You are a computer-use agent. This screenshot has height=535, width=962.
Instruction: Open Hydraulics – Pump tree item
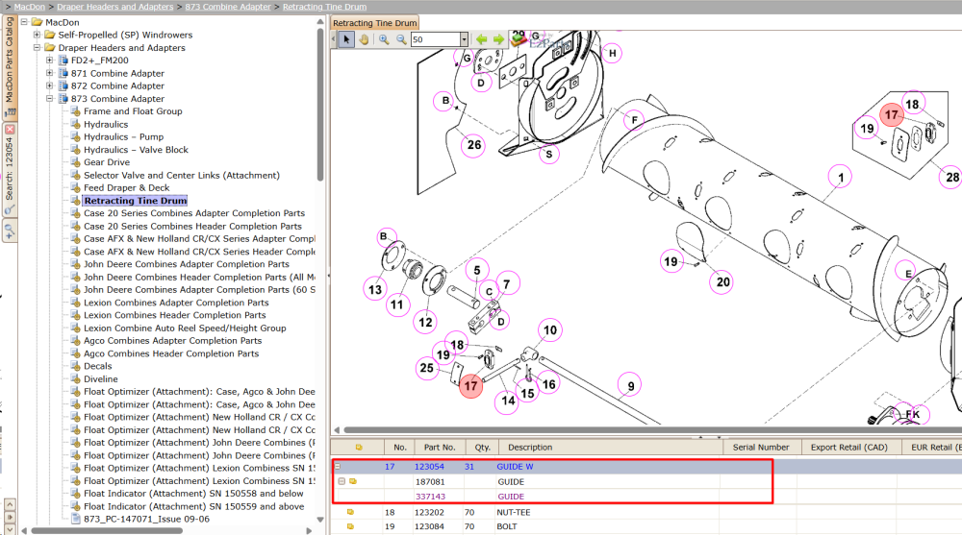pyautogui.click(x=124, y=137)
